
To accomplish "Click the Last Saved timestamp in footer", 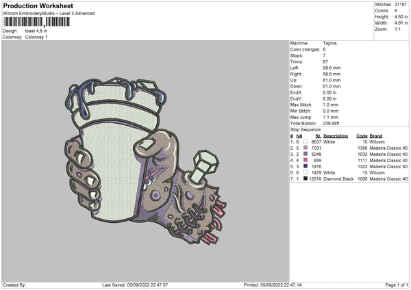I will 135,285.
